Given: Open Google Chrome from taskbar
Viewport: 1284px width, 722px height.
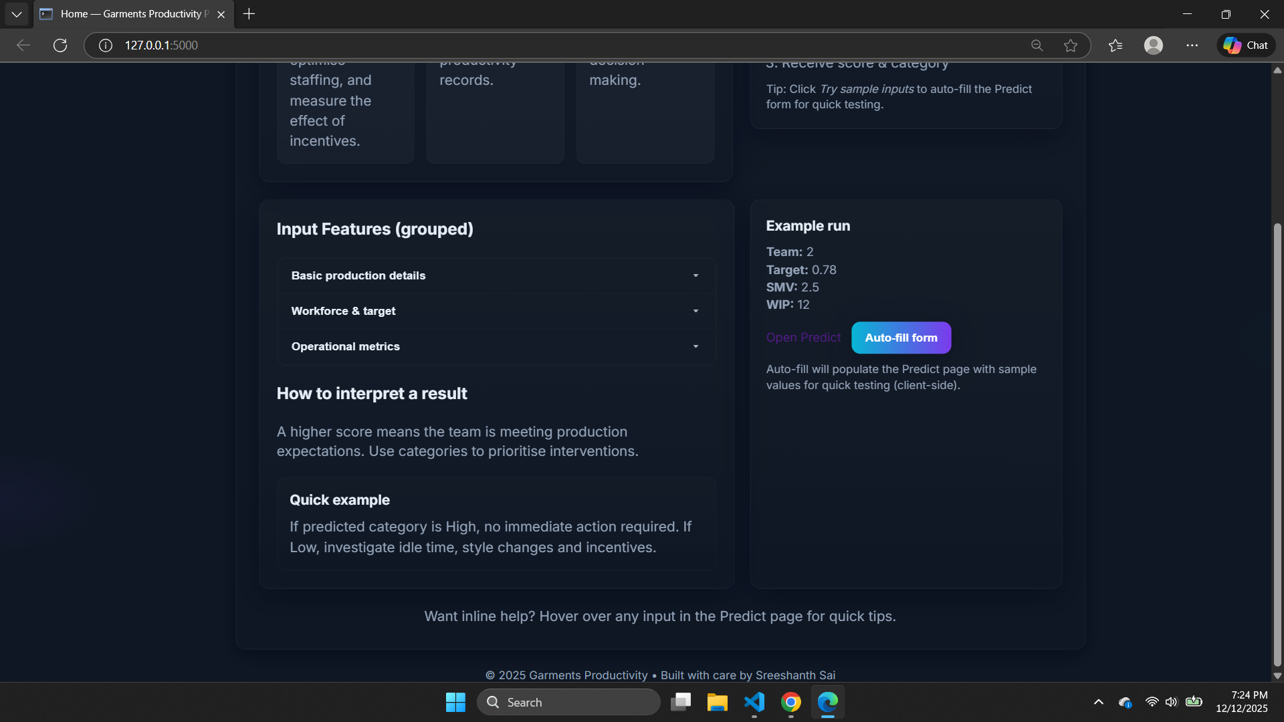Looking at the screenshot, I should [790, 702].
